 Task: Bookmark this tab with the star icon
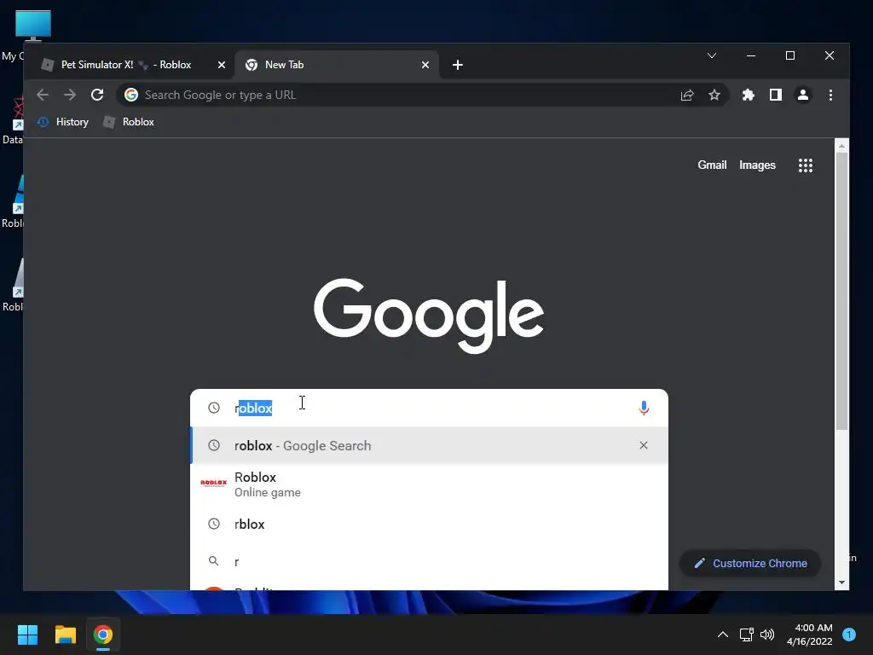tap(714, 96)
